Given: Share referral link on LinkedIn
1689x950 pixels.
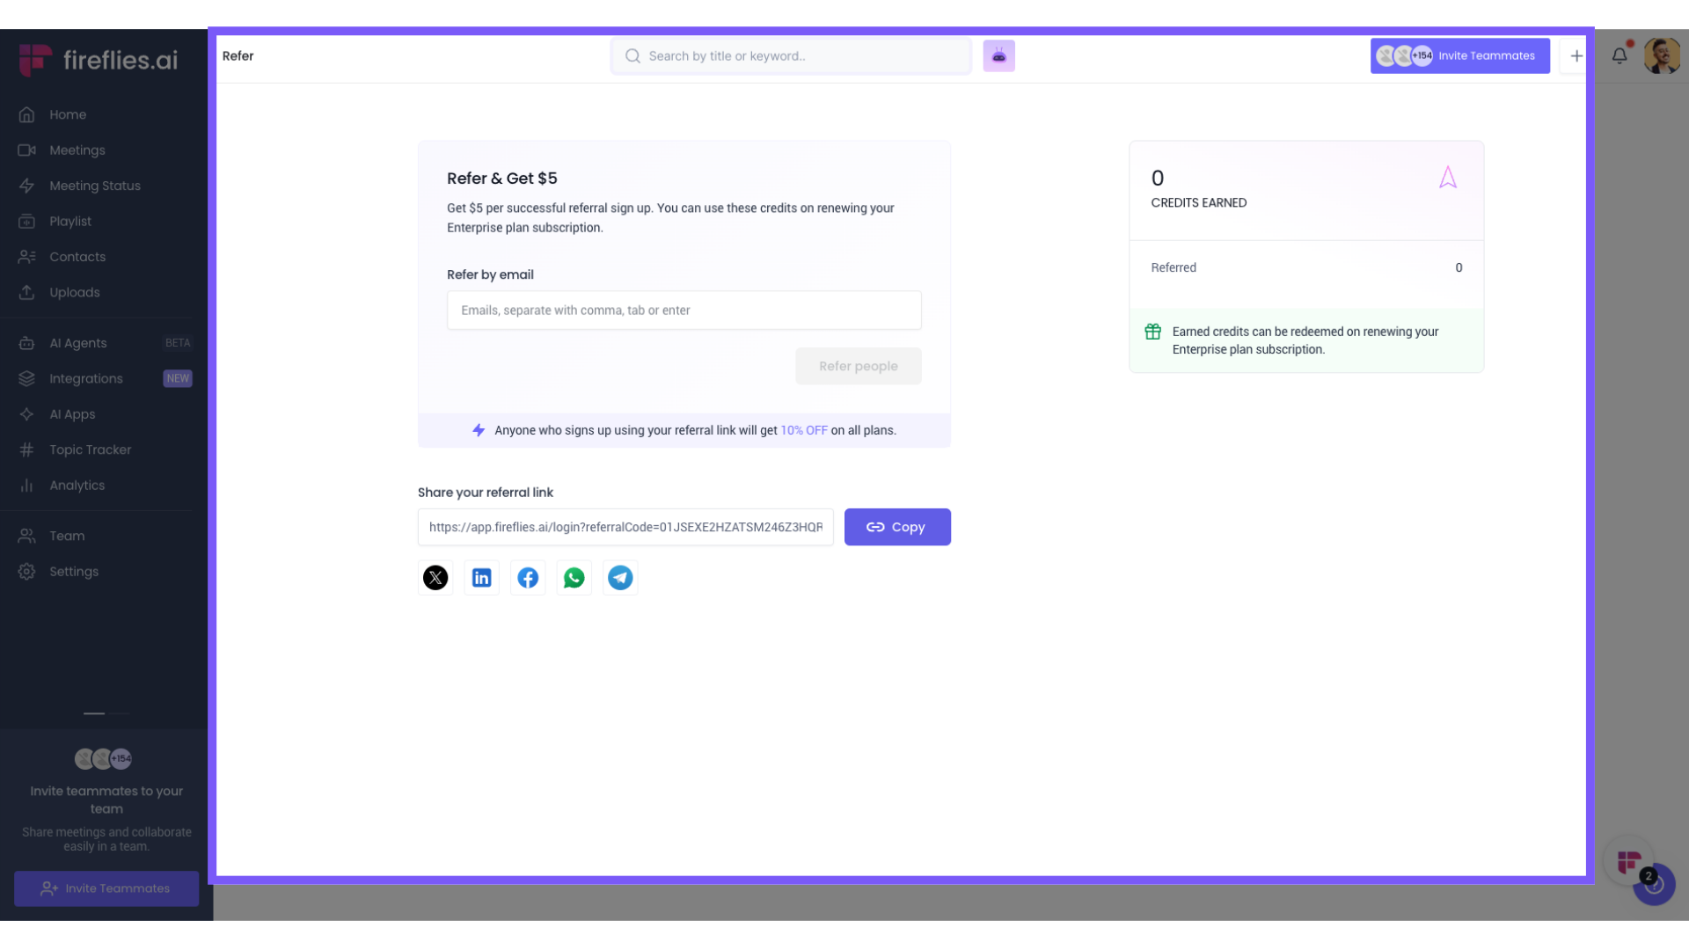Looking at the screenshot, I should (x=481, y=578).
